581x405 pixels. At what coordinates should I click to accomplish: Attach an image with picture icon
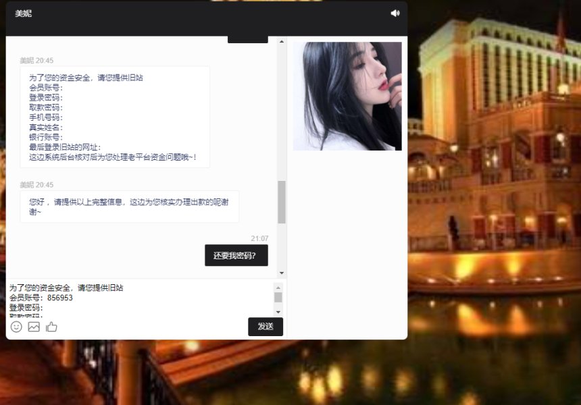pos(34,327)
